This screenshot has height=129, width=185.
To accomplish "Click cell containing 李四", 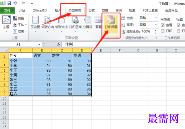I will pyautogui.click(x=21, y=84).
